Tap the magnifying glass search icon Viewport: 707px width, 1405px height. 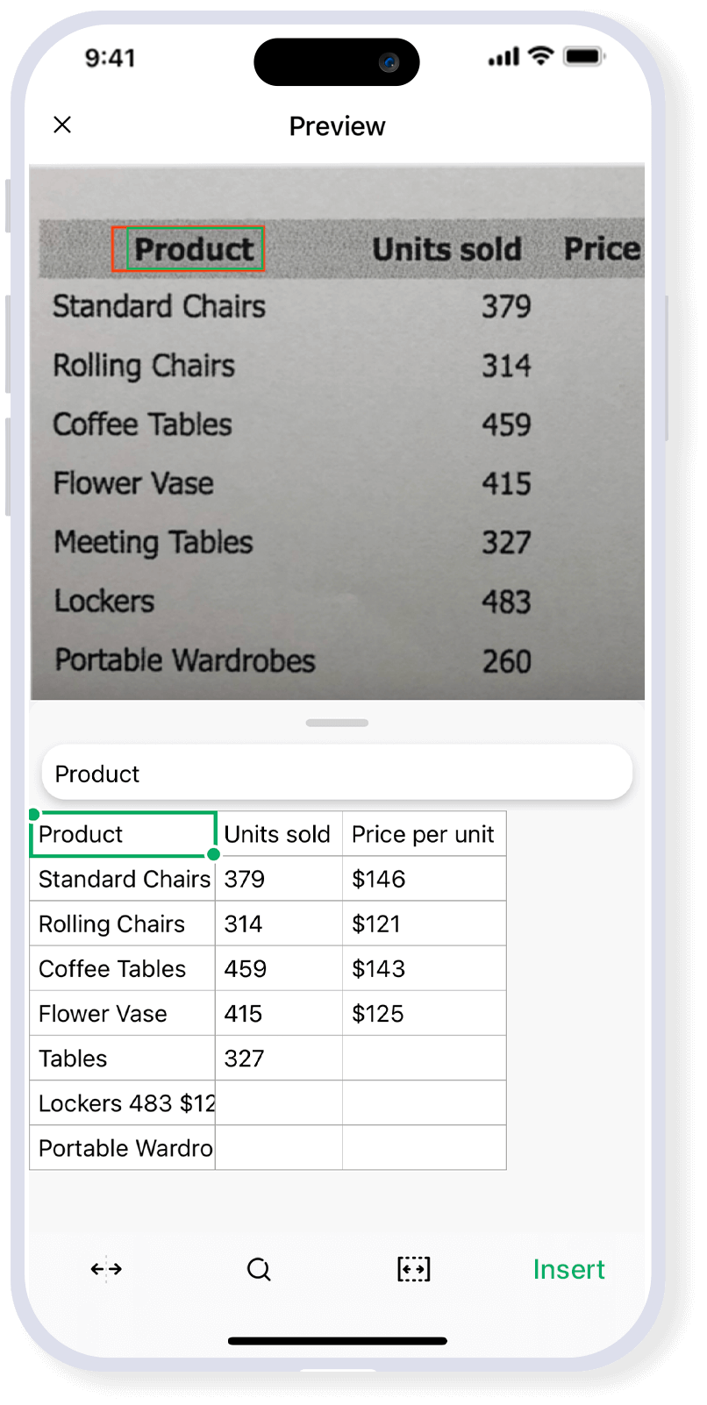click(x=259, y=1269)
